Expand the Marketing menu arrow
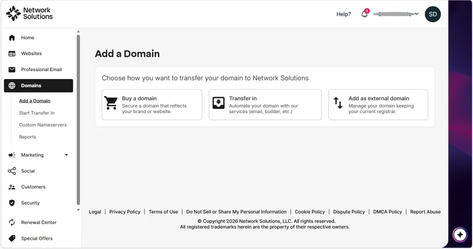The width and height of the screenshot is (473, 249). point(67,155)
